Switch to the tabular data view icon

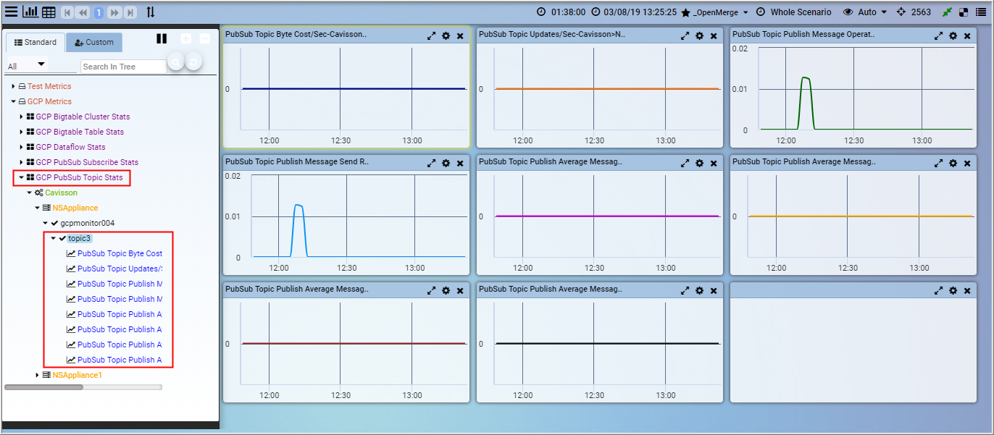coord(49,12)
